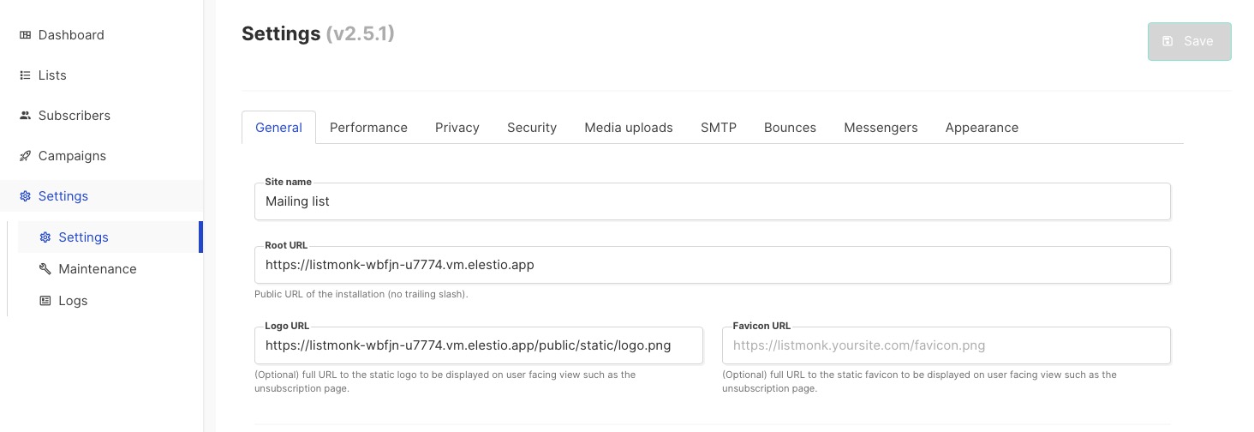Switch to the Performance tab
Image resolution: width=1254 pixels, height=432 pixels.
point(368,128)
